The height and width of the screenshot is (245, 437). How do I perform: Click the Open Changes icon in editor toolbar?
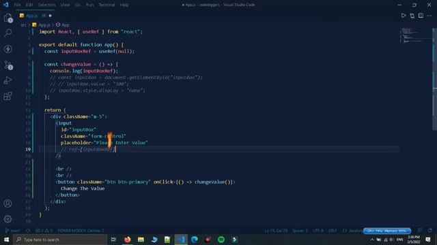[x=412, y=16]
